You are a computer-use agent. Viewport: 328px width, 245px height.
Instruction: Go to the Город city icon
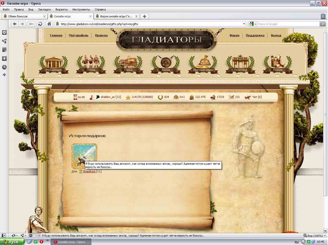coord(128,63)
